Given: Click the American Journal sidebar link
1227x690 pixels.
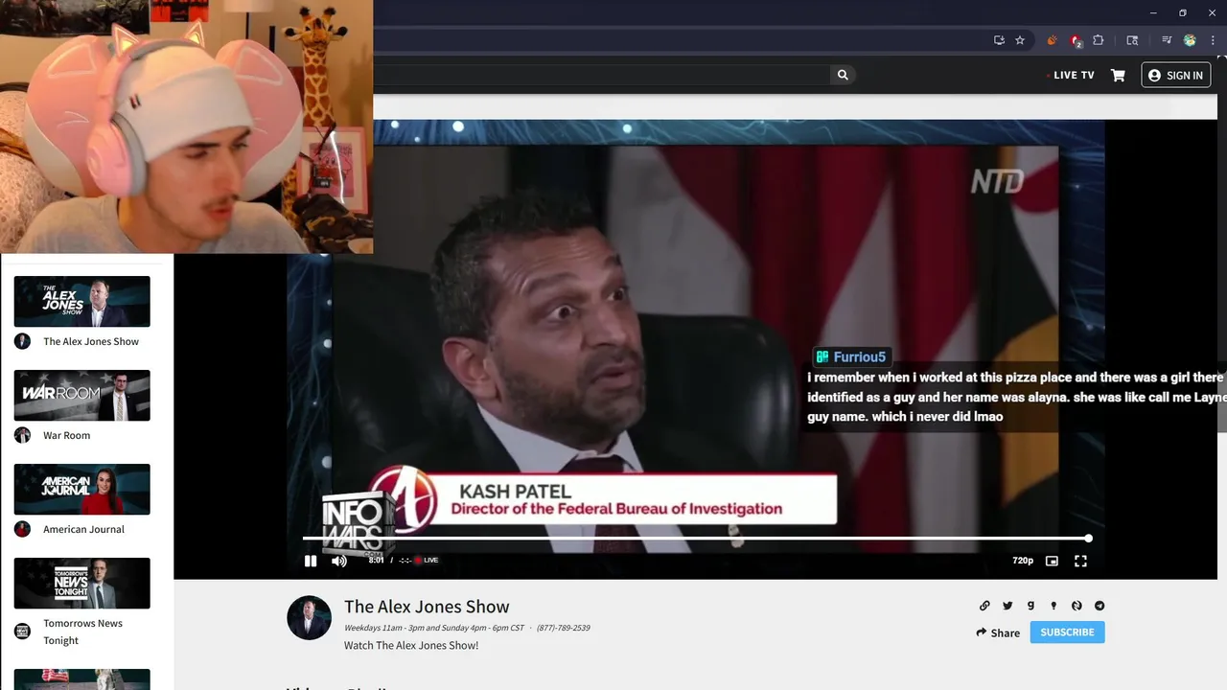Looking at the screenshot, I should [x=83, y=529].
